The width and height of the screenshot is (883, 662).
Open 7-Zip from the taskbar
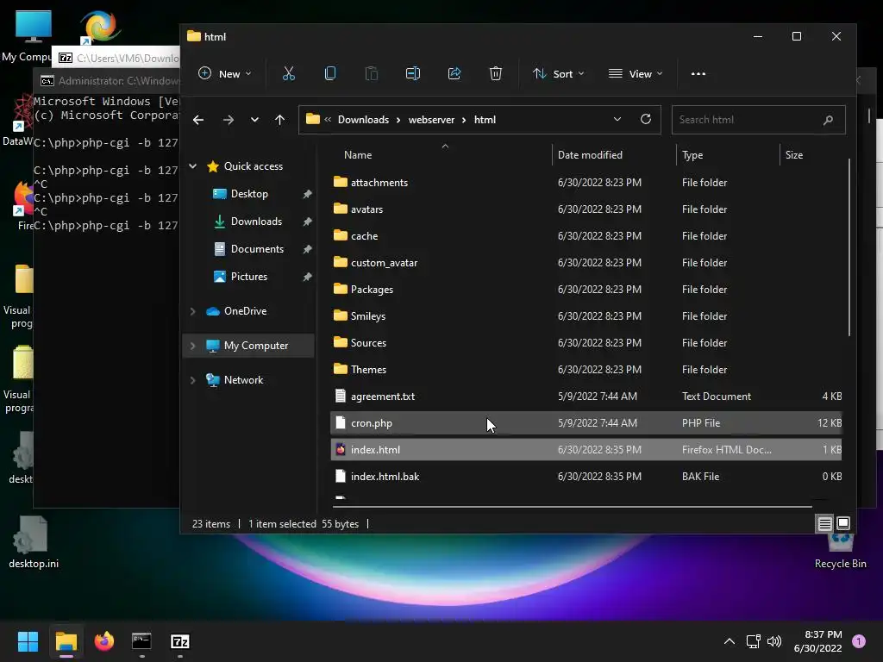179,641
